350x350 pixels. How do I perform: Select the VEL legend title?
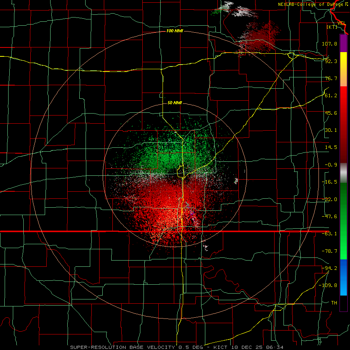point(341,23)
